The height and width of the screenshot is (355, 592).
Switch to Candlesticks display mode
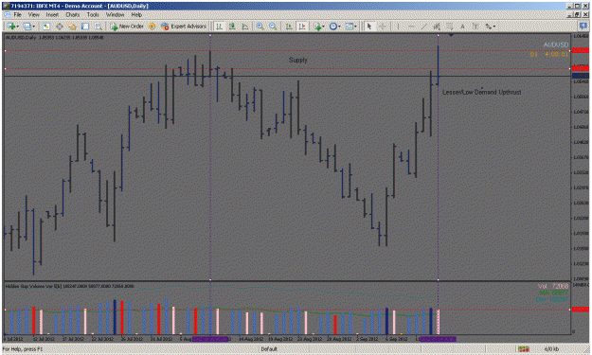click(232, 27)
